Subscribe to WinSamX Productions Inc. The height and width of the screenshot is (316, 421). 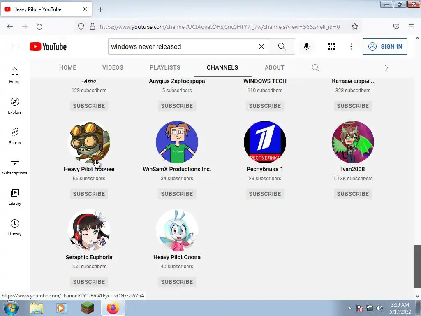pos(177,194)
